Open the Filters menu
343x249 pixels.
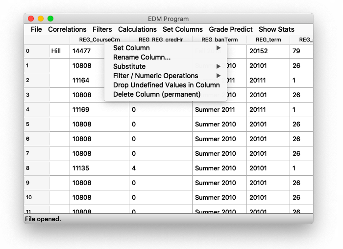click(x=102, y=29)
